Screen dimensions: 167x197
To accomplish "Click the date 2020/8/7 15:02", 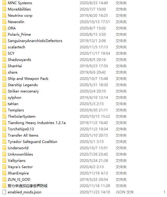I will (x=93, y=28).
